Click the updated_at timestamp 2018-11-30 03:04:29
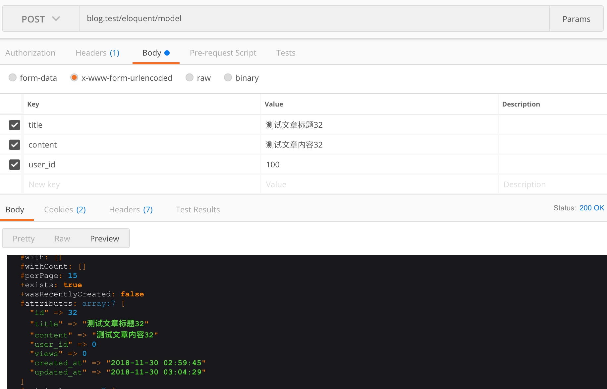 156,372
